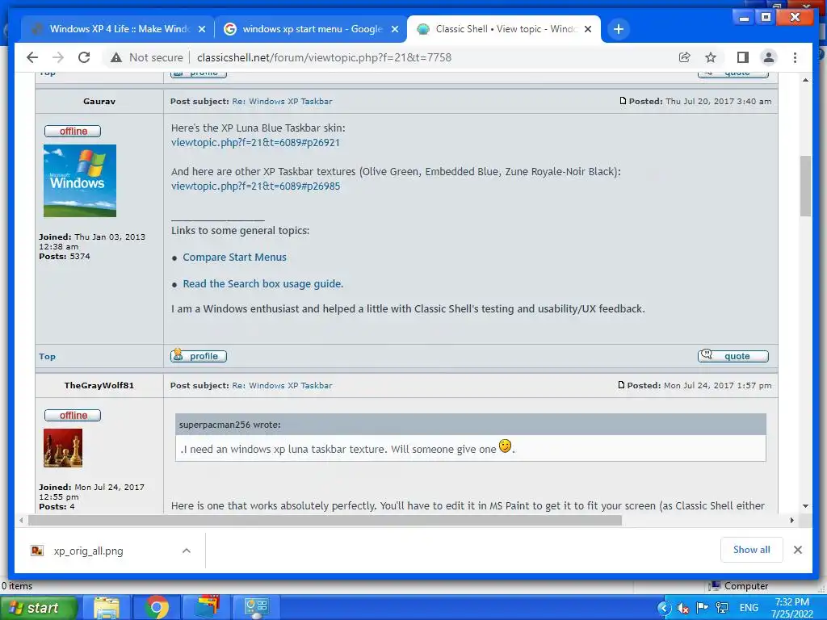Open File Explorer from the taskbar
The width and height of the screenshot is (827, 620).
click(107, 608)
